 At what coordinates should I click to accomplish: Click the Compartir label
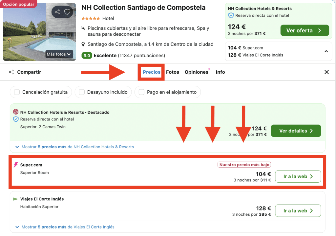point(29,72)
